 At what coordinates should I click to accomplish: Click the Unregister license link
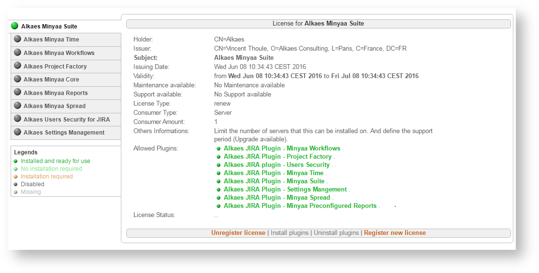click(x=238, y=233)
